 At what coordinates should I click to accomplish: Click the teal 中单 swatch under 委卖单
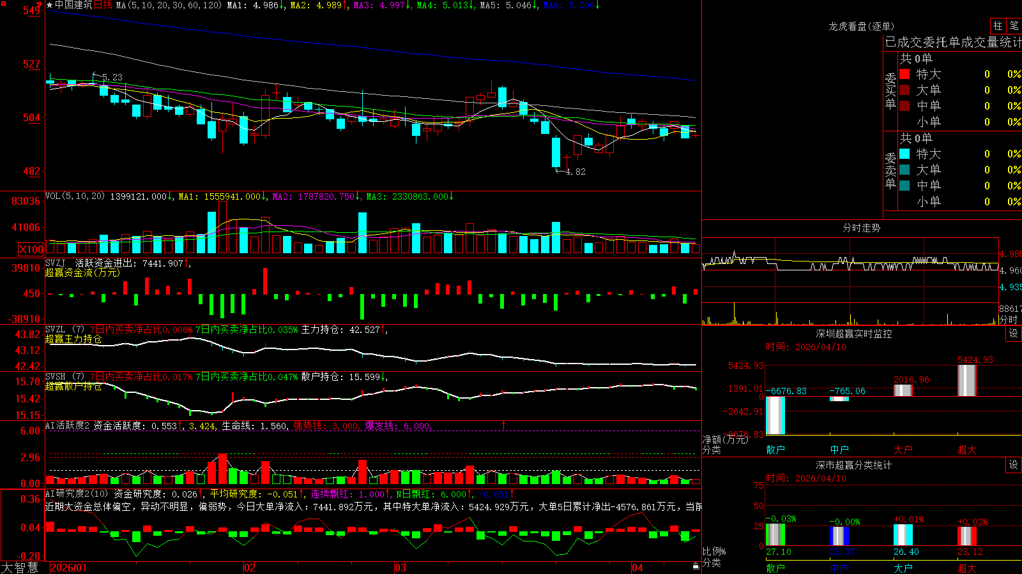coord(904,186)
